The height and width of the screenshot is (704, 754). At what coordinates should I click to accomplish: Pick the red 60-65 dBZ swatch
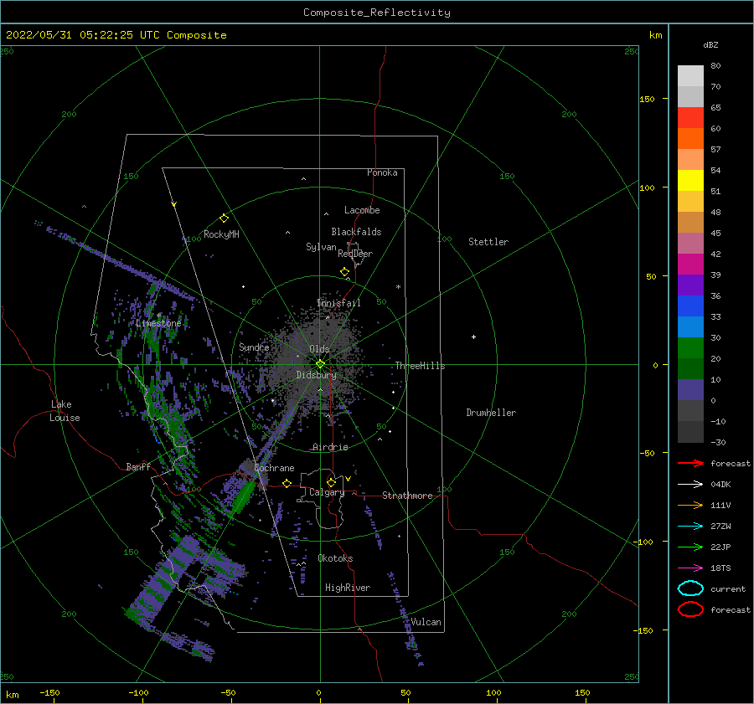point(690,117)
